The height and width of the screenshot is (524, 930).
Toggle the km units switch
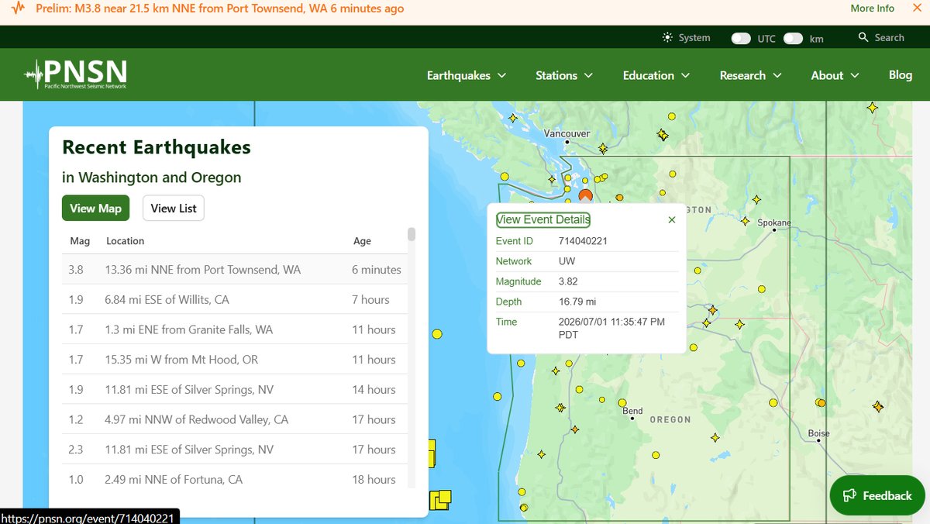click(x=793, y=38)
